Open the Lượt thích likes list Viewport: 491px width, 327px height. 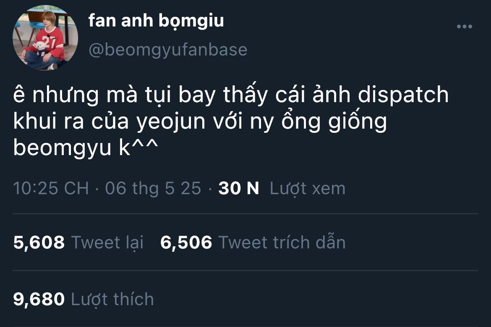coord(112,299)
